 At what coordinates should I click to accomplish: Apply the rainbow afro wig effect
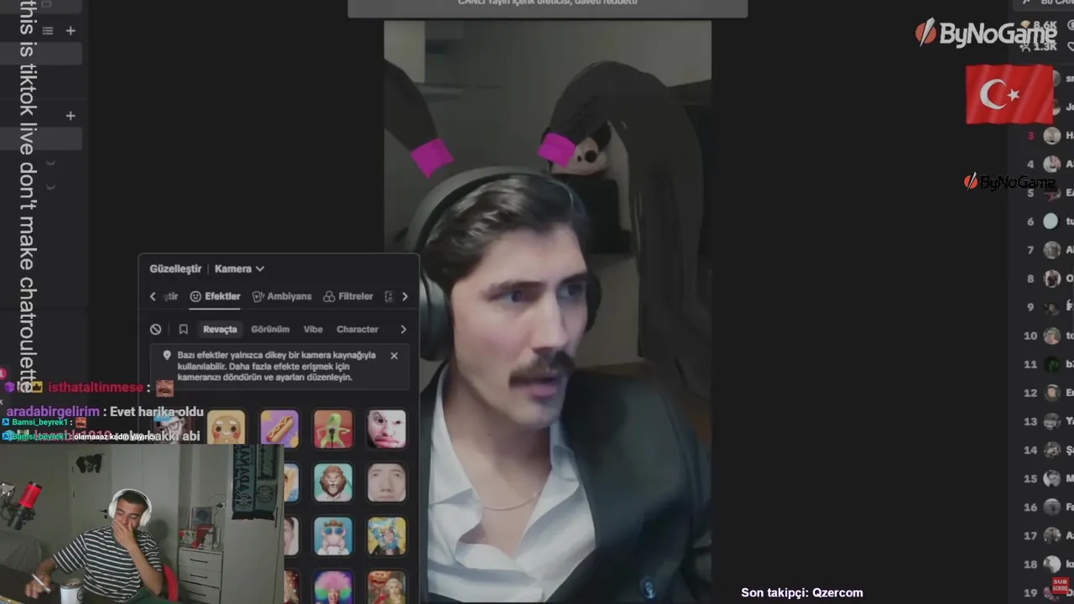coord(333,587)
